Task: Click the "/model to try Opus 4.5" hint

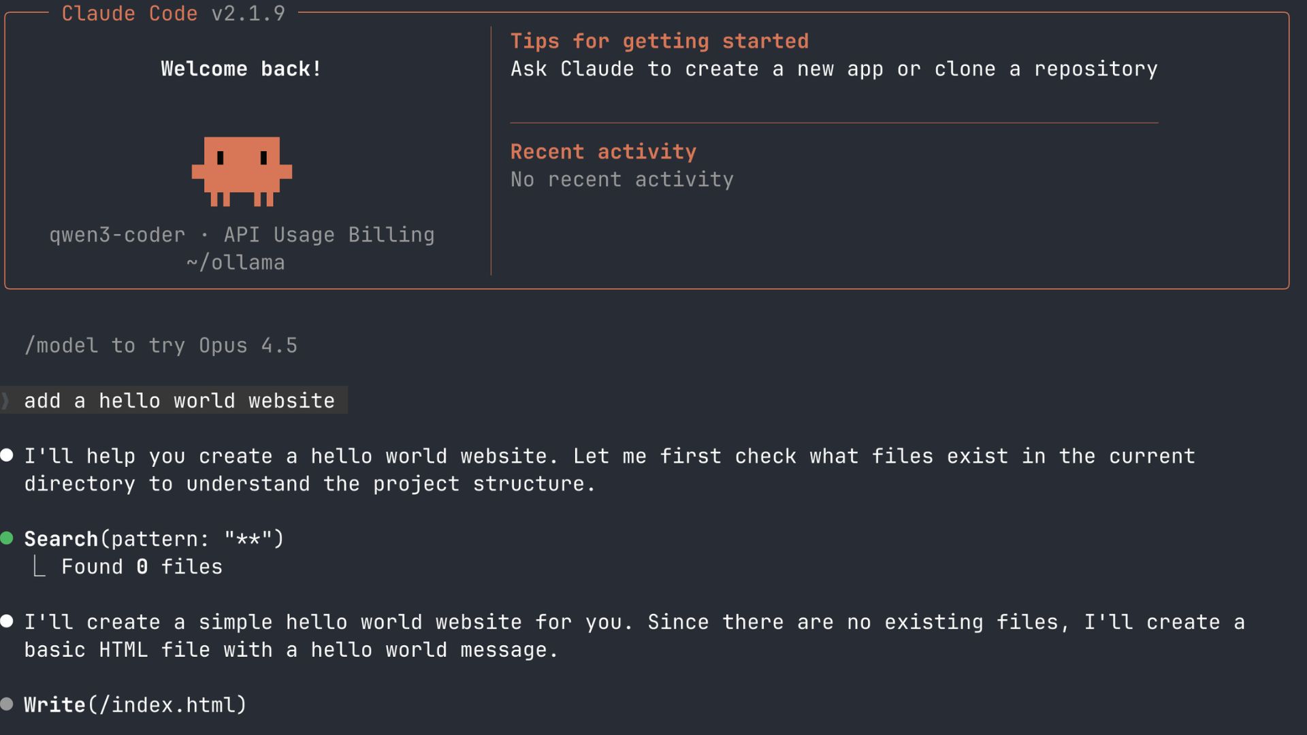Action: click(161, 345)
